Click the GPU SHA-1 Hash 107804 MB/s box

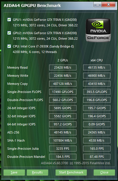63,140
